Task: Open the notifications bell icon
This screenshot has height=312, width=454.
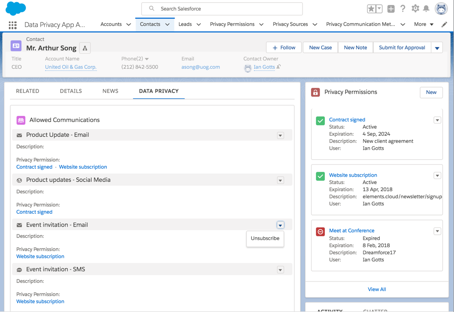Action: point(426,9)
